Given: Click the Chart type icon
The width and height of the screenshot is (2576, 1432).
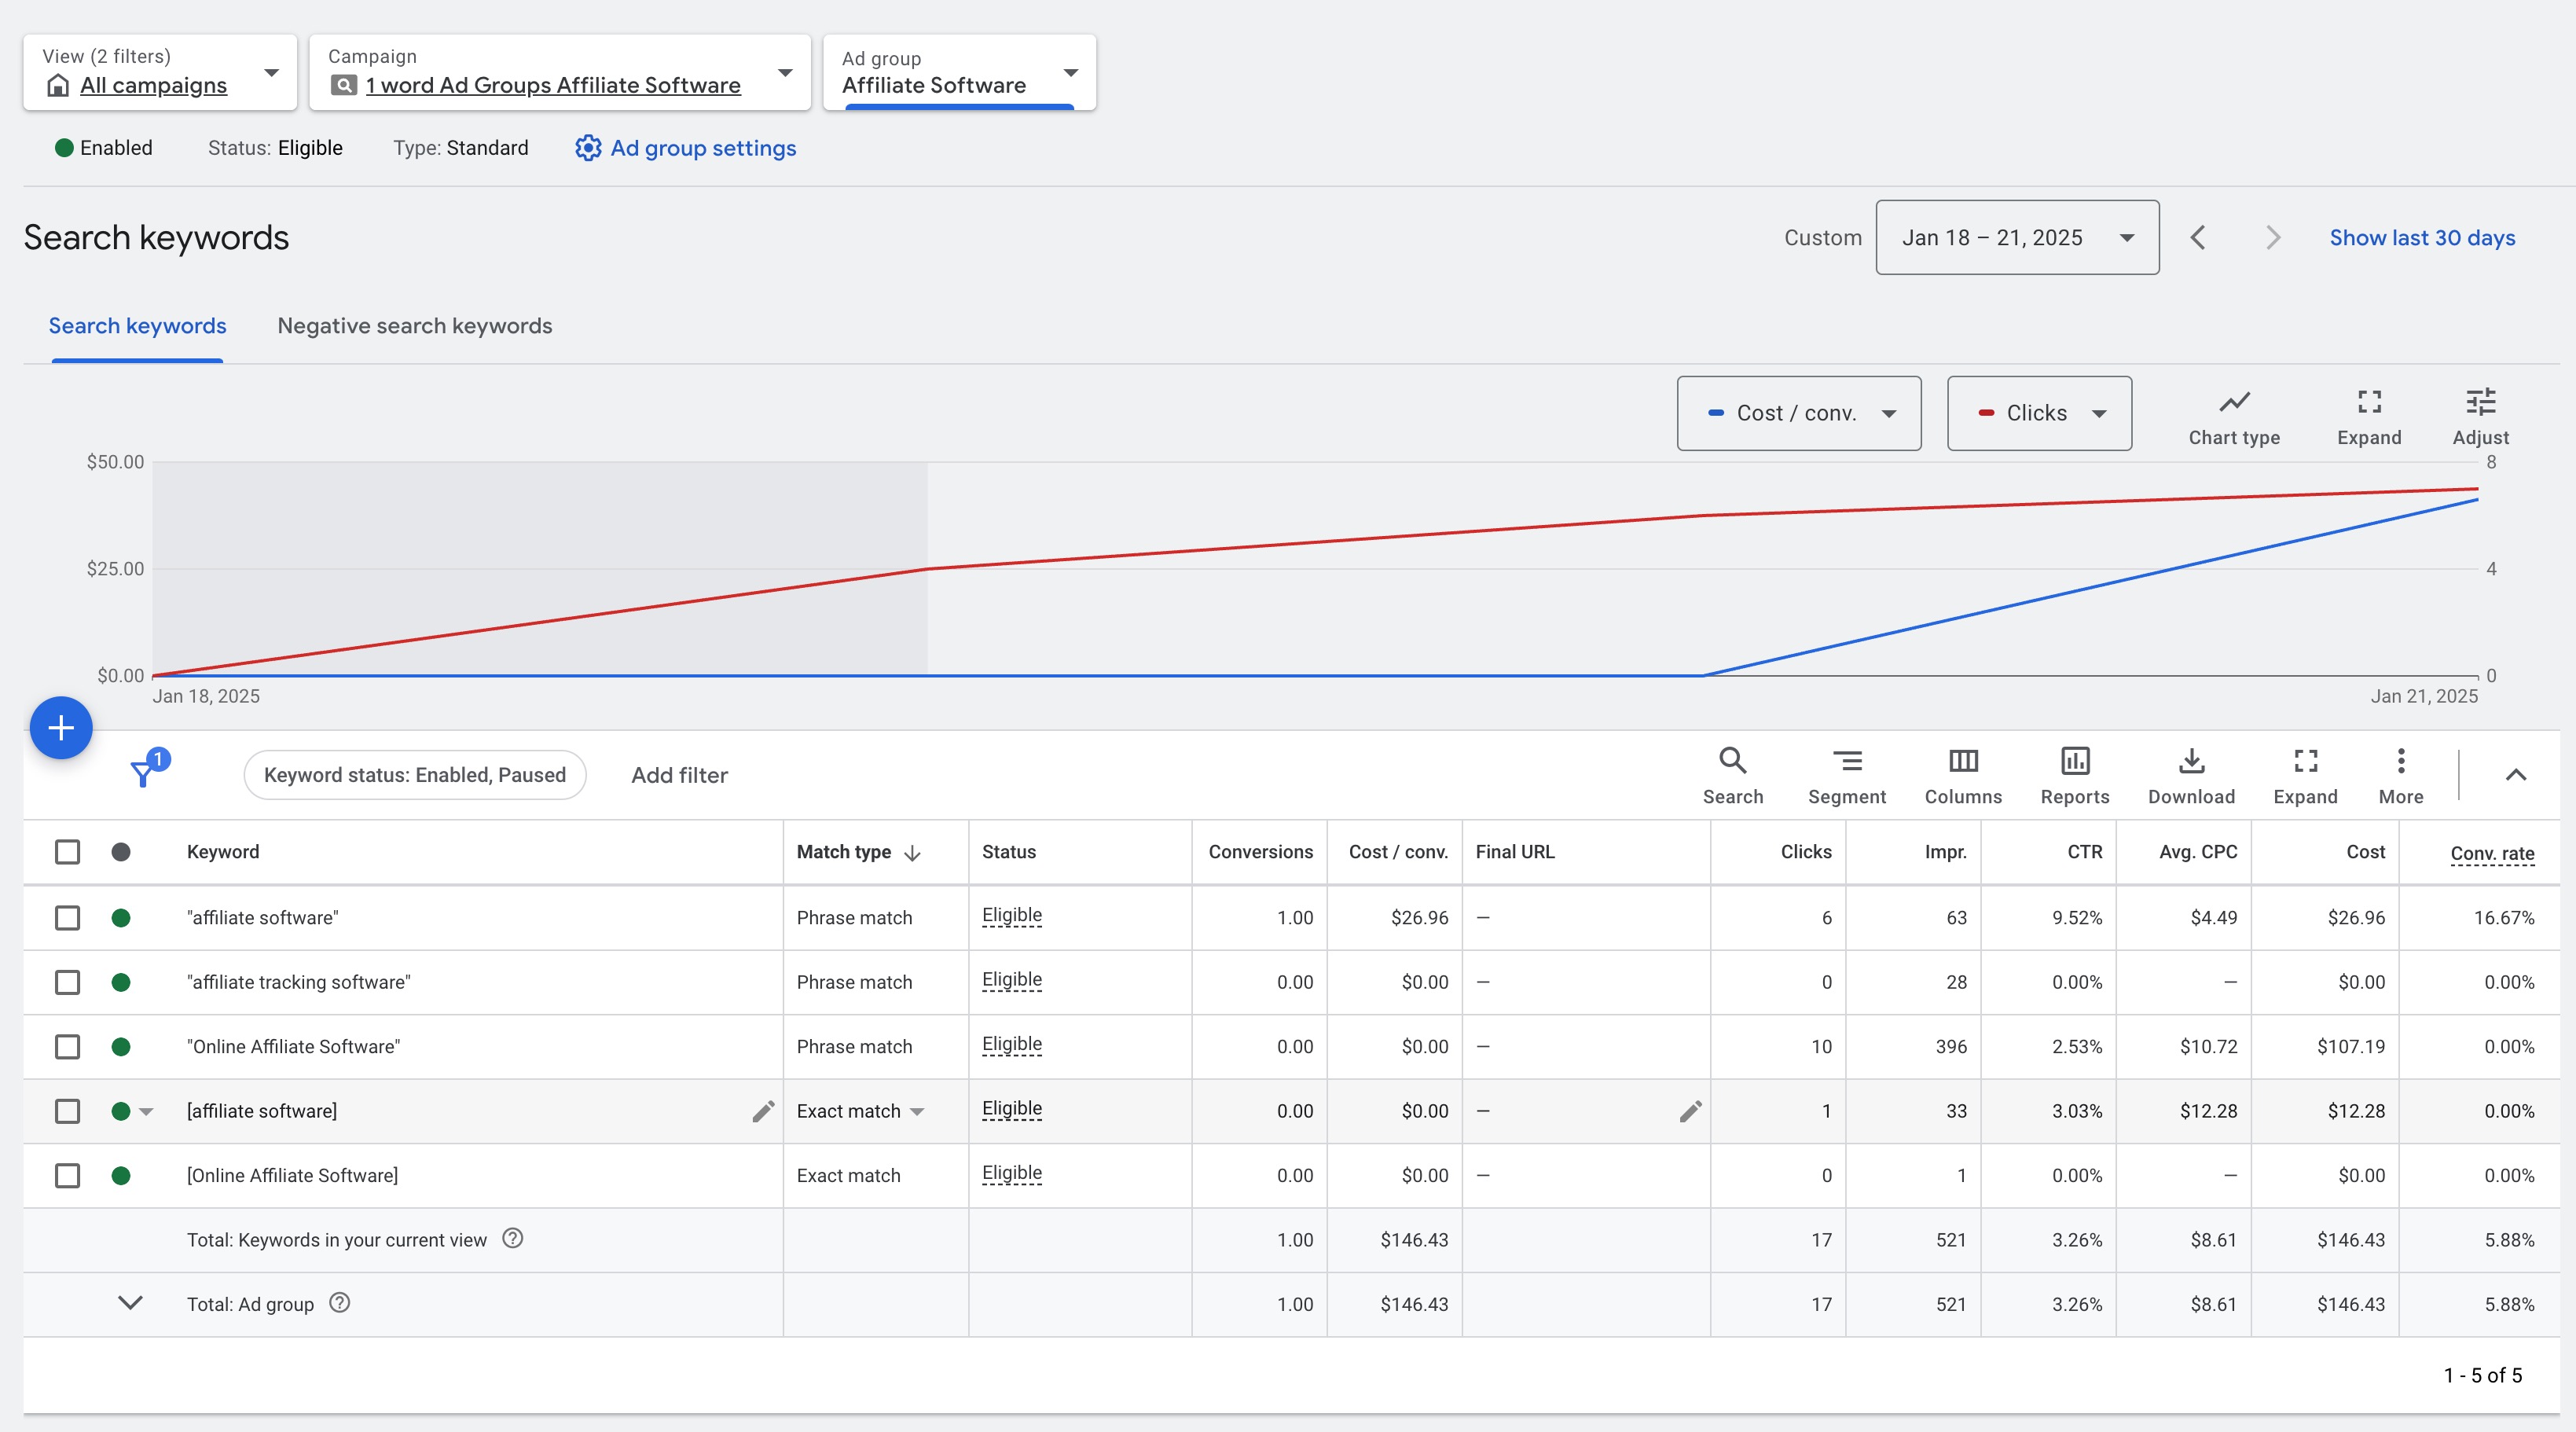Looking at the screenshot, I should (2234, 402).
